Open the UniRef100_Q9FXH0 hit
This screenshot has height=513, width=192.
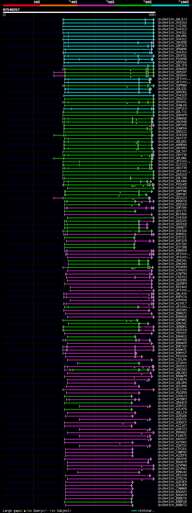(172, 208)
